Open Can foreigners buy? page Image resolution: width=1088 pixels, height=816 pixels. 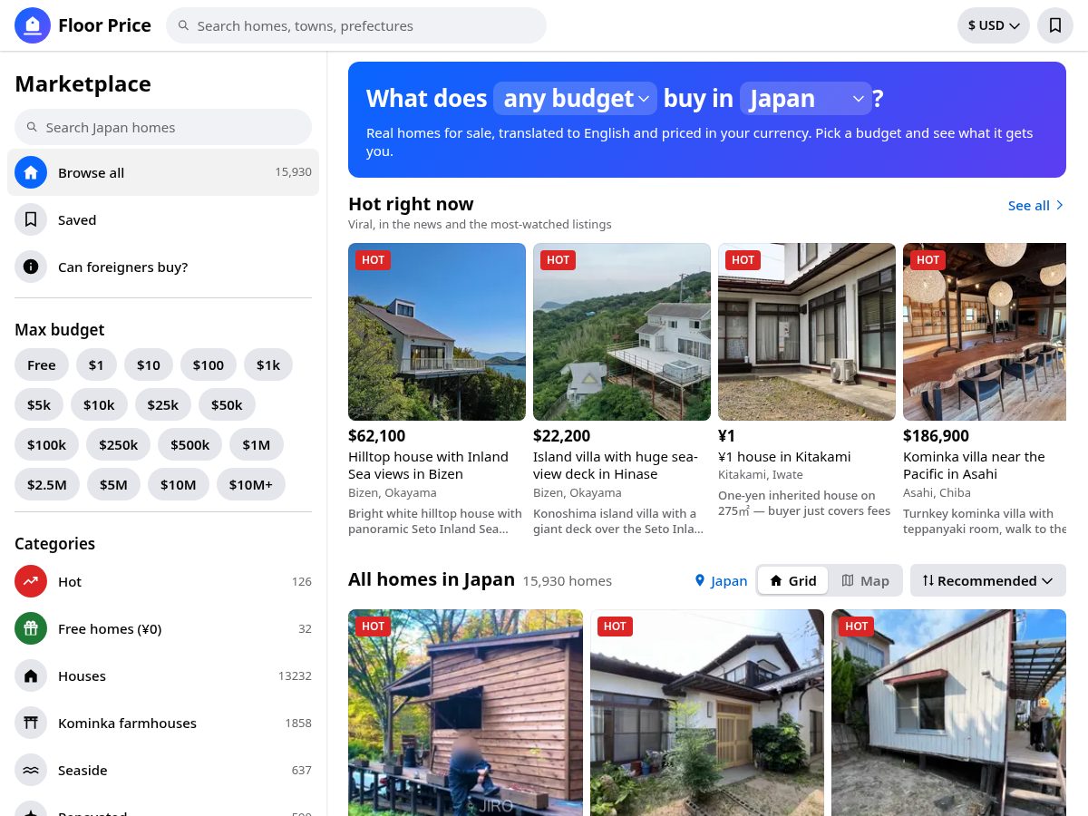tap(163, 267)
